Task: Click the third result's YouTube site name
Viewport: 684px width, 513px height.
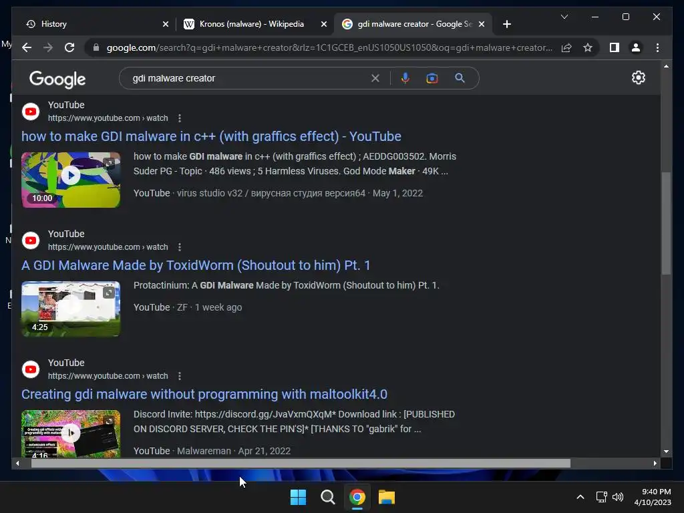Action: tap(66, 363)
